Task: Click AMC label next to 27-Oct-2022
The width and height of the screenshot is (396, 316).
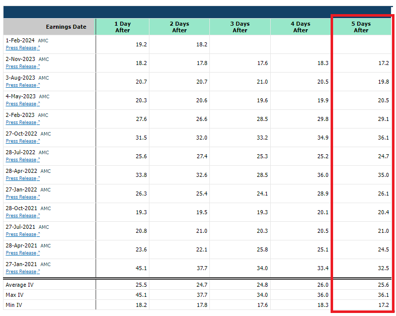Action: (x=46, y=134)
